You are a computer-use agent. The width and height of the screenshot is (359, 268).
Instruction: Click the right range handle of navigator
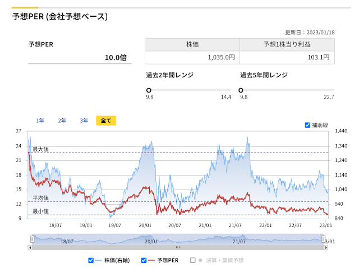[323, 239]
